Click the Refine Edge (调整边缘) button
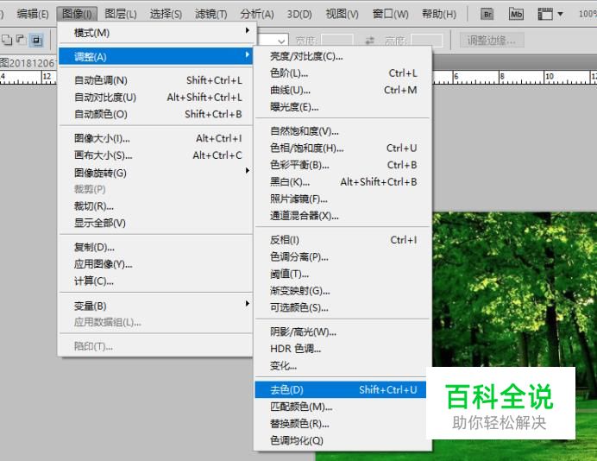Viewport: 597px width, 461px height. click(x=491, y=40)
